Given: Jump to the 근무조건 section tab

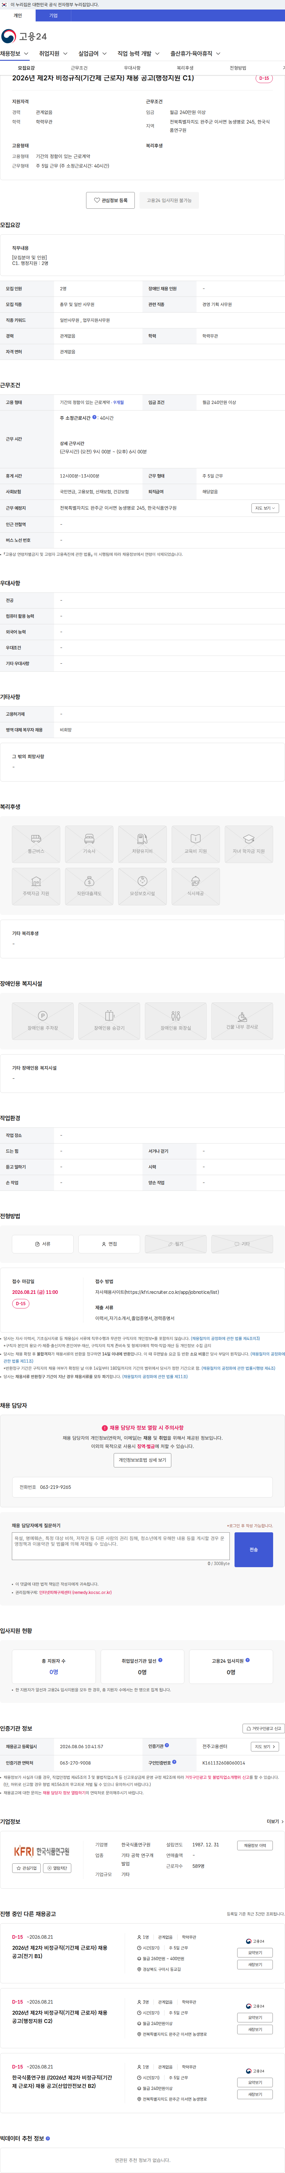Looking at the screenshot, I should pyautogui.click(x=79, y=68).
